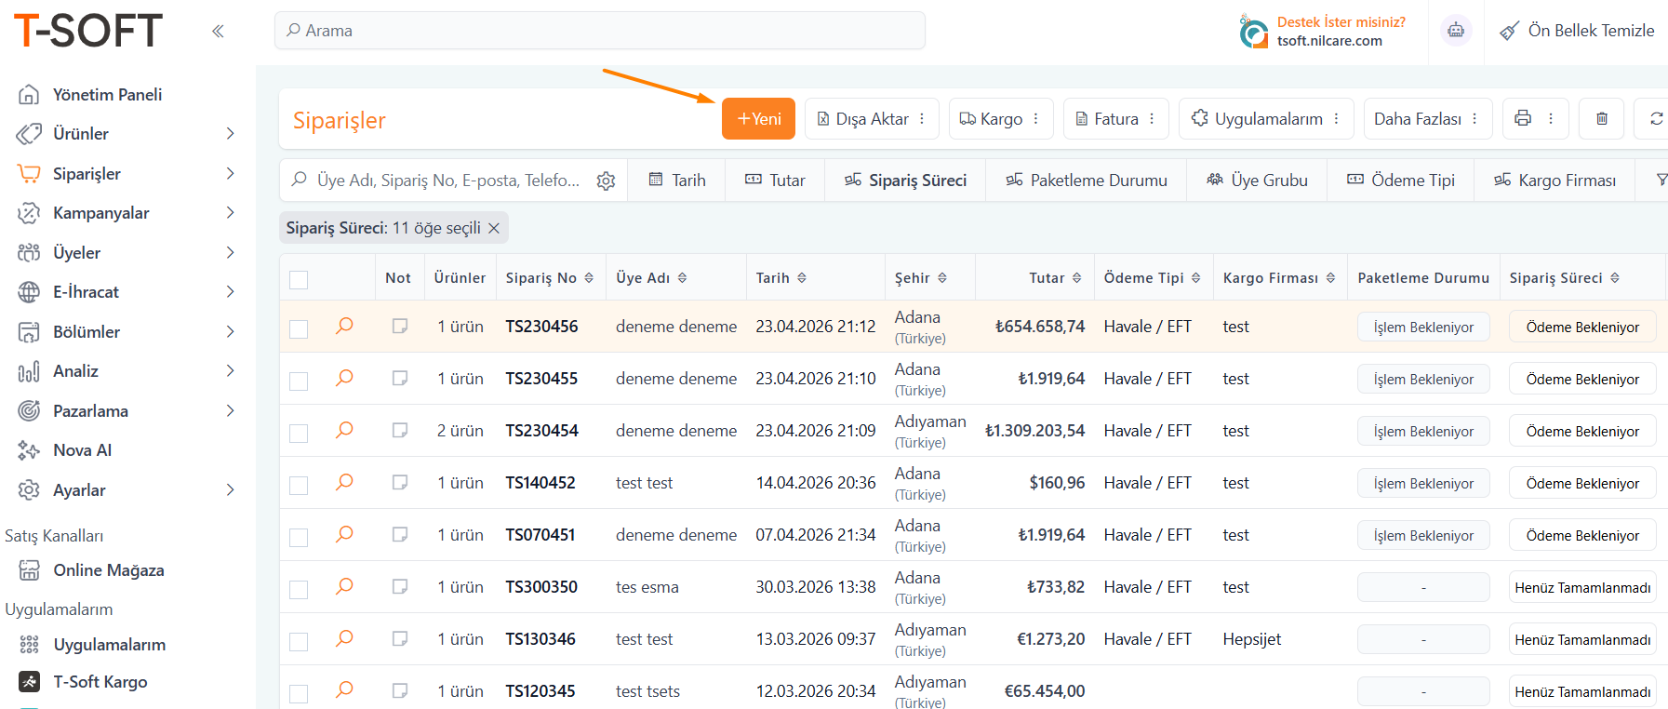Add note icon for order TS070451
Image resolution: width=1668 pixels, height=709 pixels.
[x=400, y=534]
